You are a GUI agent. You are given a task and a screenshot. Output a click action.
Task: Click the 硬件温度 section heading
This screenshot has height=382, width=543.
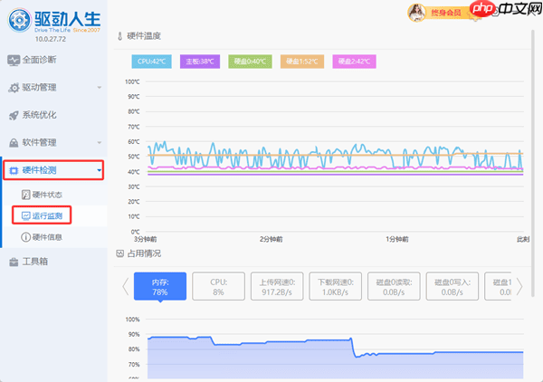(x=144, y=36)
